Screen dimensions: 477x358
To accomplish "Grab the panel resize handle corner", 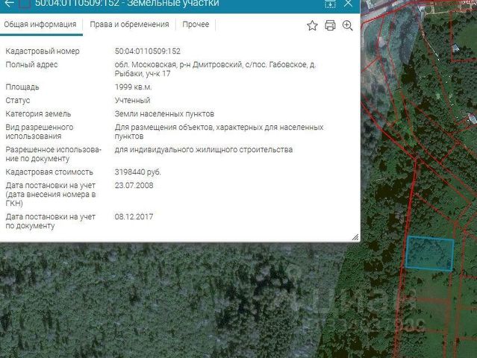I will (x=355, y=237).
